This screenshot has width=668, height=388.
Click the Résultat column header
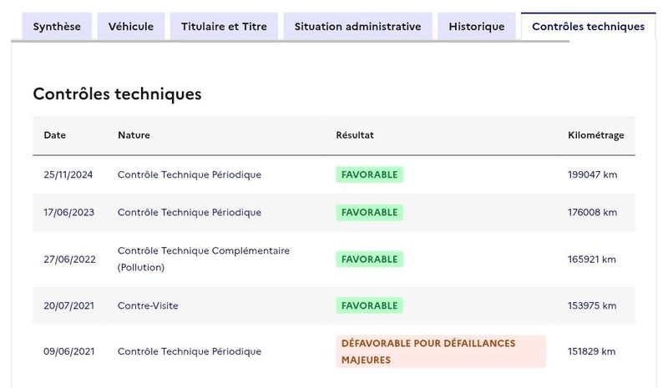354,135
